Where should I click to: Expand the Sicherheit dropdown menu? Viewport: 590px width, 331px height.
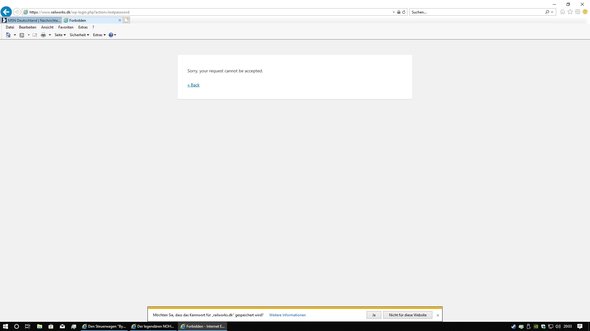pyautogui.click(x=79, y=35)
